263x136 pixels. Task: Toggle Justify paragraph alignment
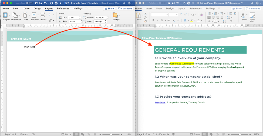click(222, 17)
